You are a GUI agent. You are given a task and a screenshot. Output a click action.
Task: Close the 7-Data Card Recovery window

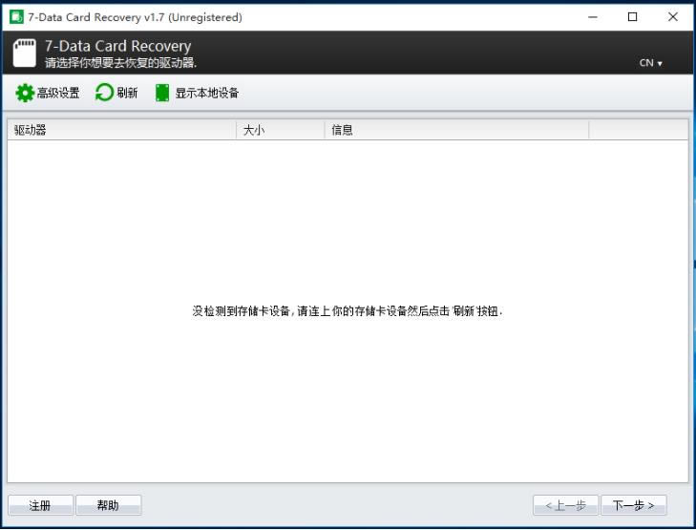point(672,17)
